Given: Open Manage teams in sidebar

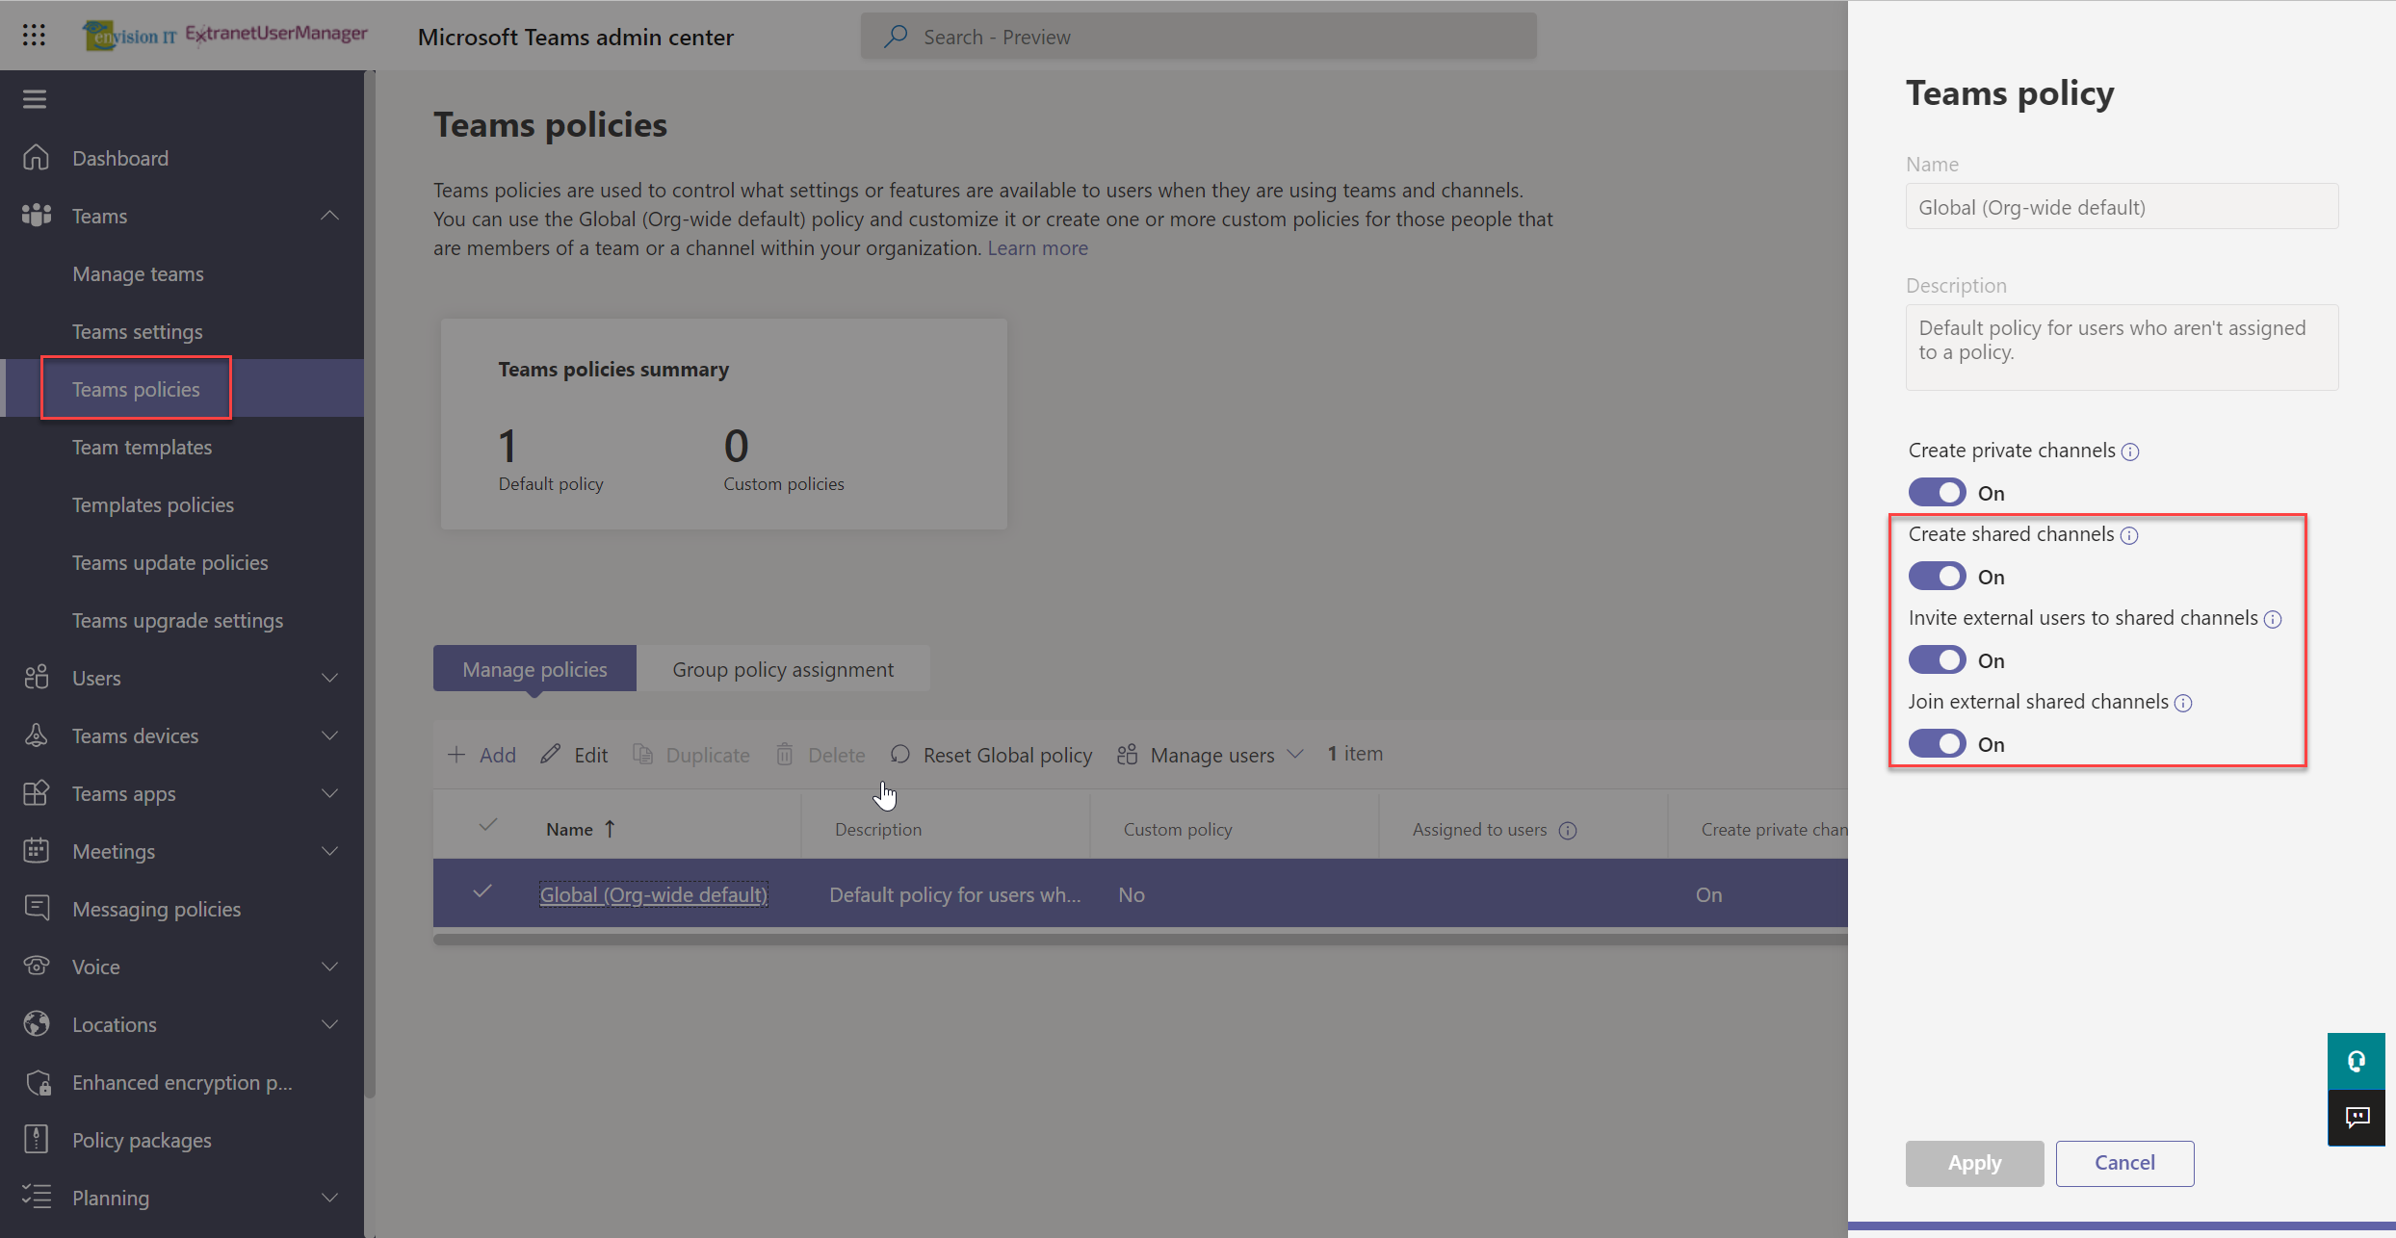Looking at the screenshot, I should (x=138, y=273).
